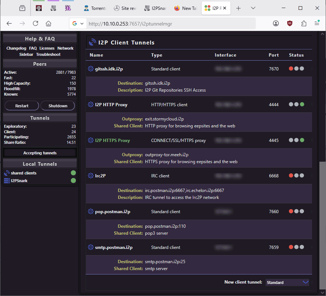Click the red status indicator for smtp.postman.i2p

pyautogui.click(x=291, y=247)
